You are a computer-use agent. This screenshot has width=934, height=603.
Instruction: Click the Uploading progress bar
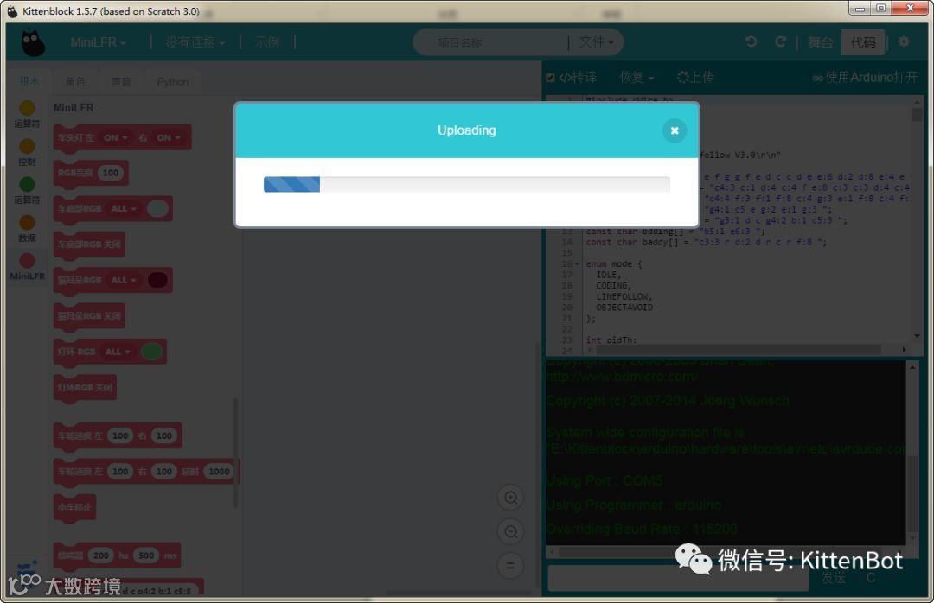[x=466, y=185]
